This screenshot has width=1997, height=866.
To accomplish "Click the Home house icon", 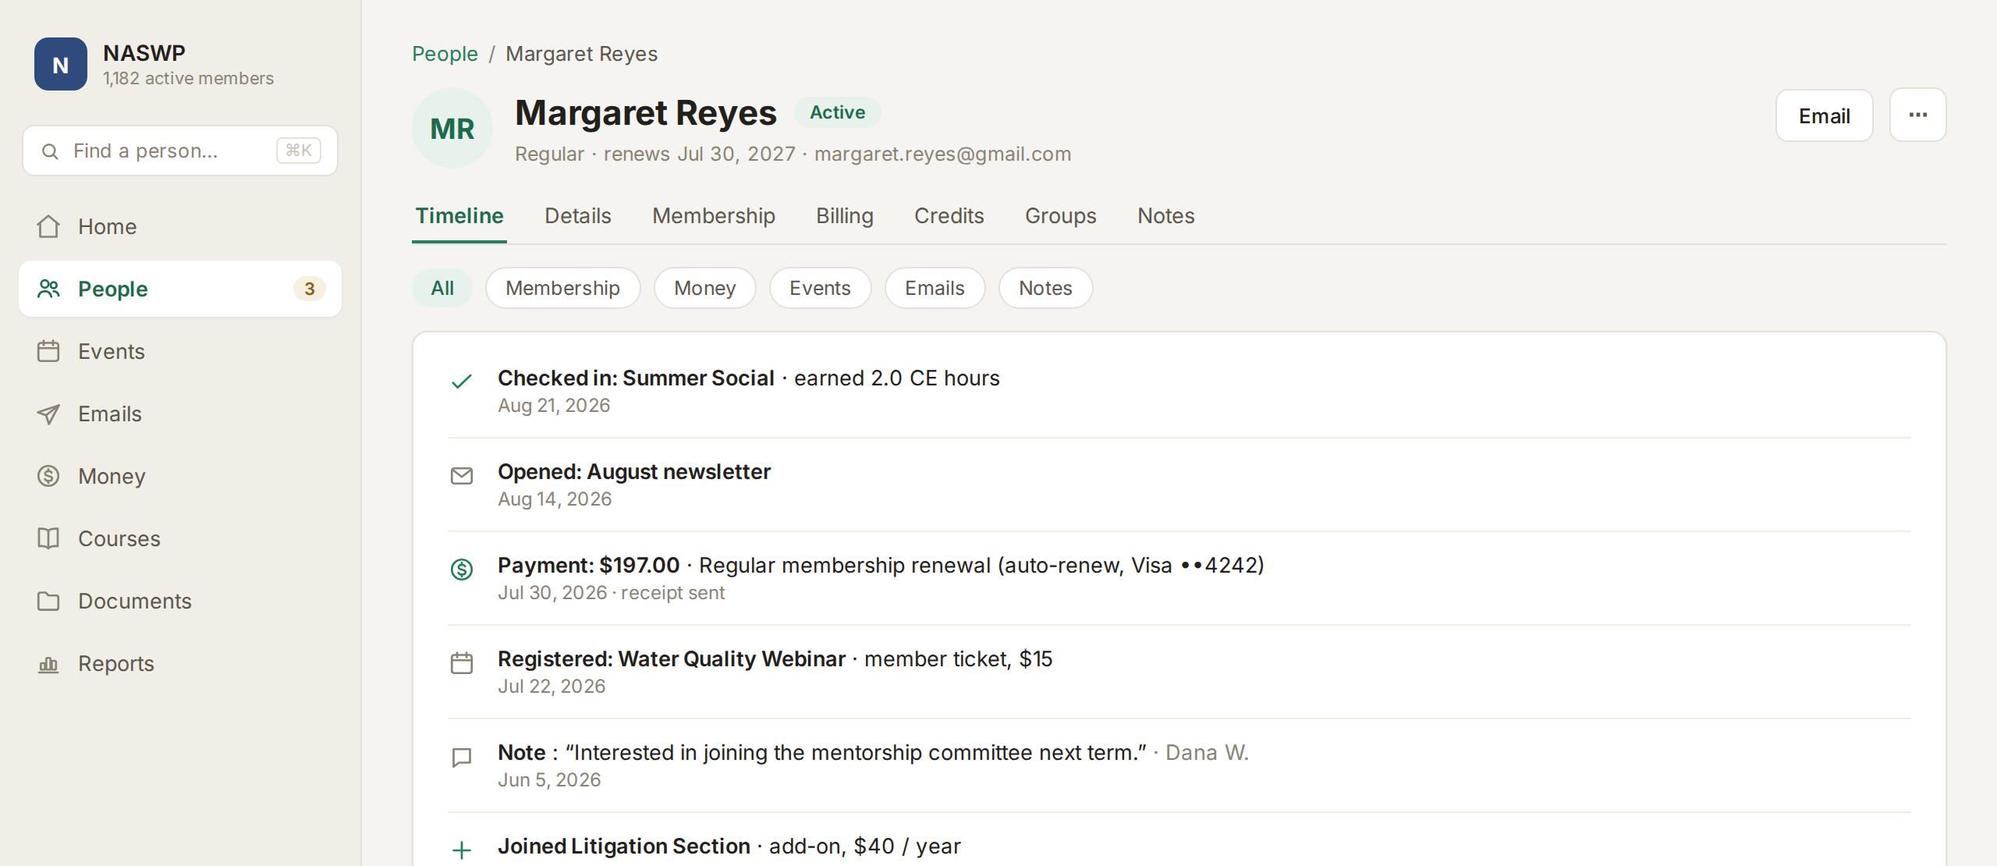I will tap(48, 226).
